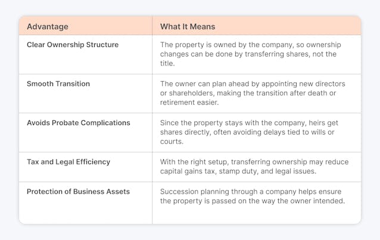Select the Clear Ownership Structure row label
The height and width of the screenshot is (240, 380).
(73, 45)
